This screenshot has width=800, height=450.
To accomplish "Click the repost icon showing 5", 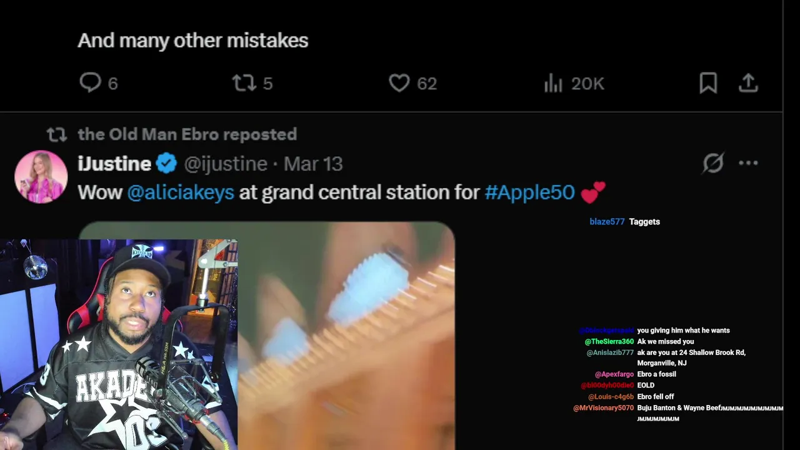I will 243,82.
